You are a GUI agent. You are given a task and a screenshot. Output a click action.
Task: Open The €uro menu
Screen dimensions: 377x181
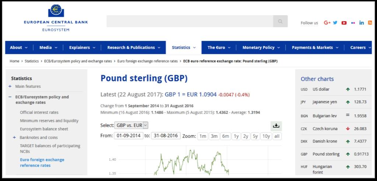tap(219, 47)
